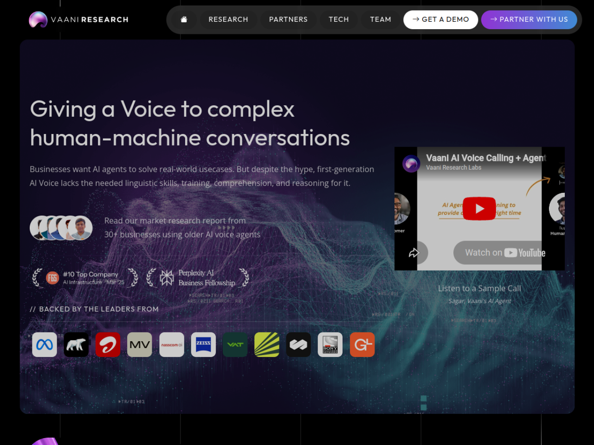Play the Vaani AI Voice Calling video

479,209
